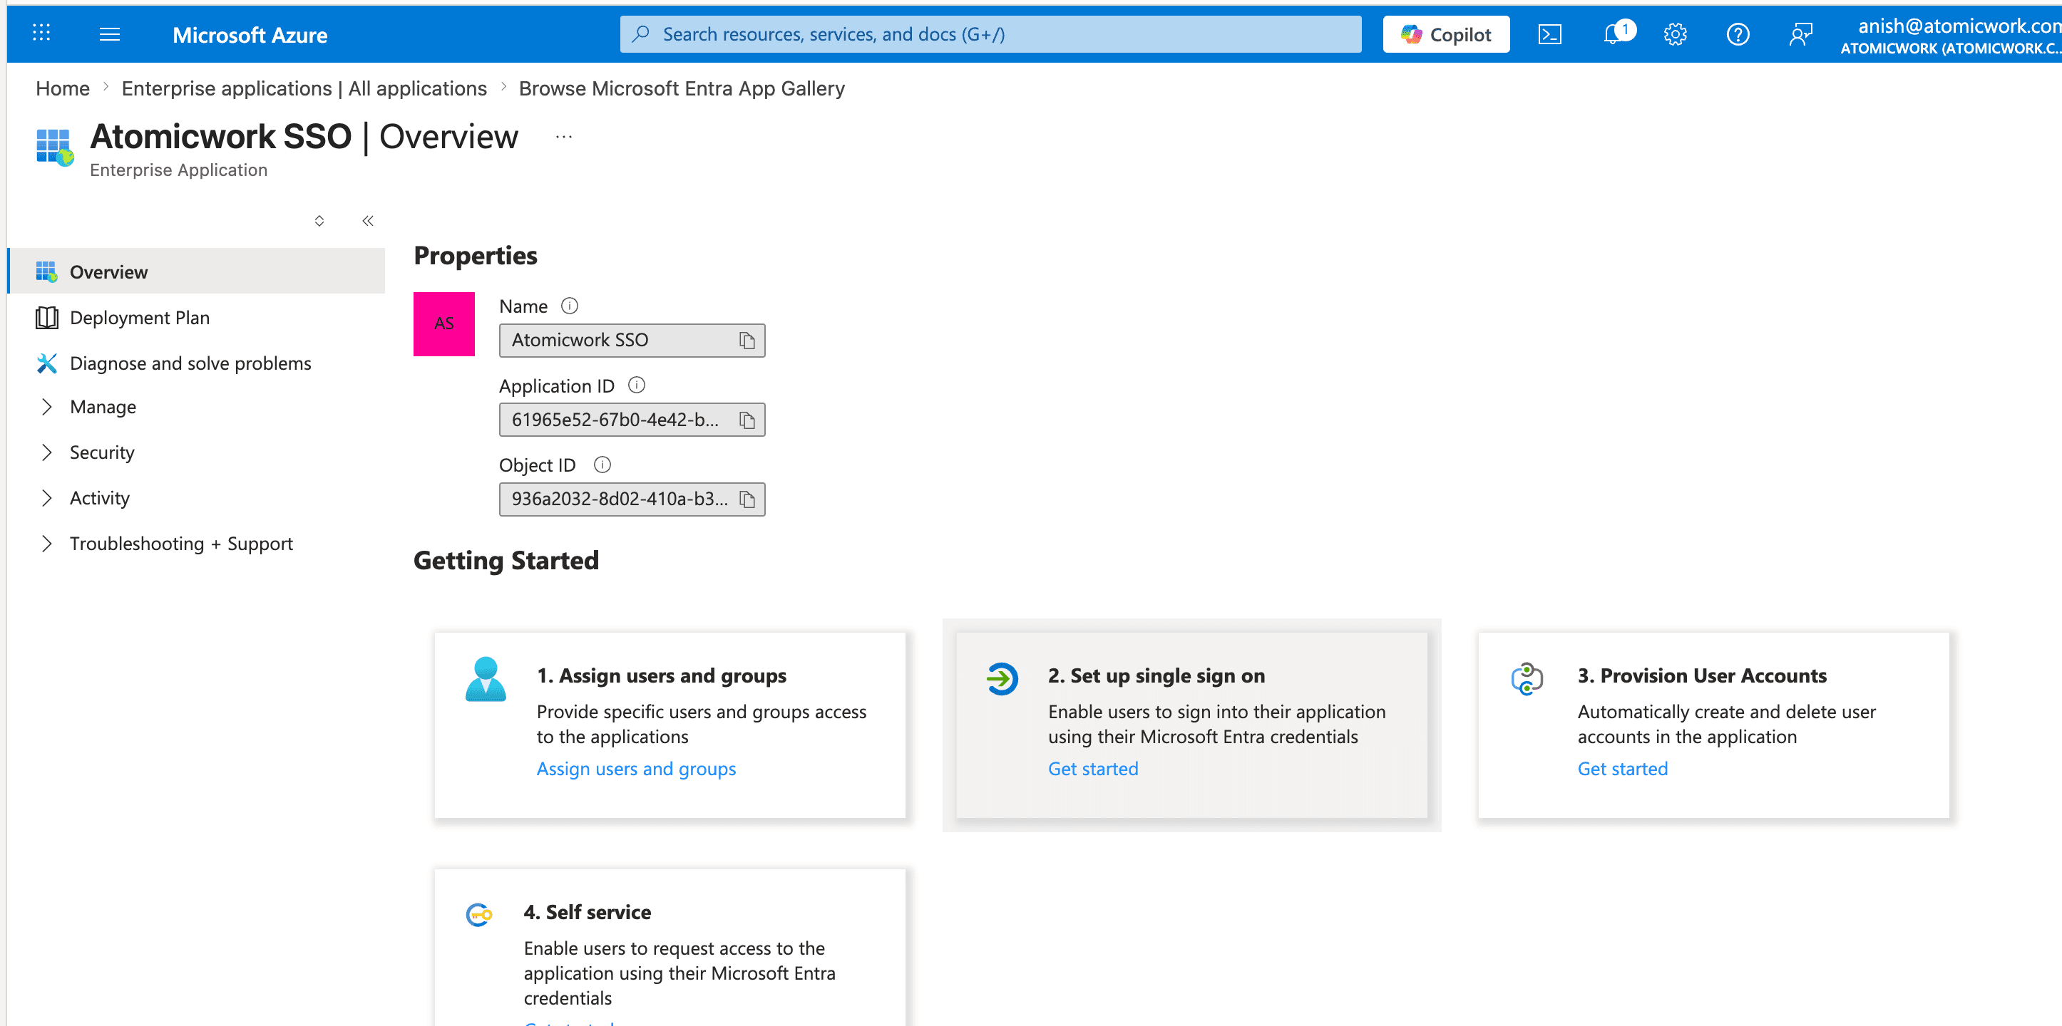The image size is (2062, 1026).
Task: Open the Feedback icon in header
Action: point(1800,34)
